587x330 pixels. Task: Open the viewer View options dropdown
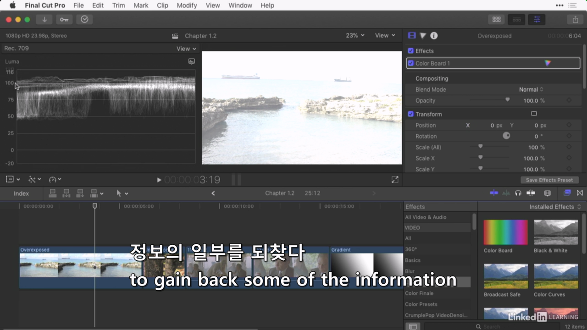click(385, 35)
